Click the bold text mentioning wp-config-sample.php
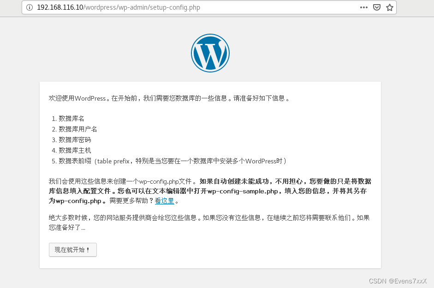434x288 pixels. (x=210, y=191)
